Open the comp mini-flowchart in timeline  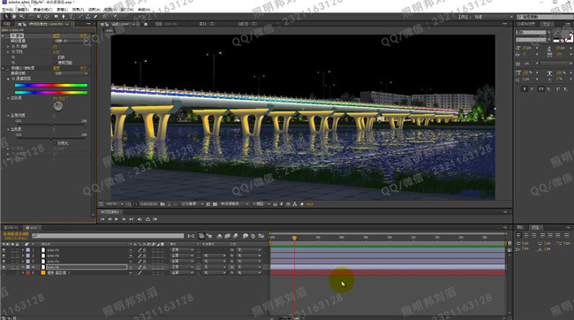coord(191,236)
